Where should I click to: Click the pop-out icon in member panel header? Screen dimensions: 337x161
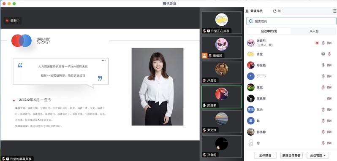(274, 11)
